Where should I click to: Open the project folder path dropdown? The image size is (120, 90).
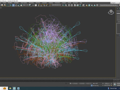tap(109, 5)
